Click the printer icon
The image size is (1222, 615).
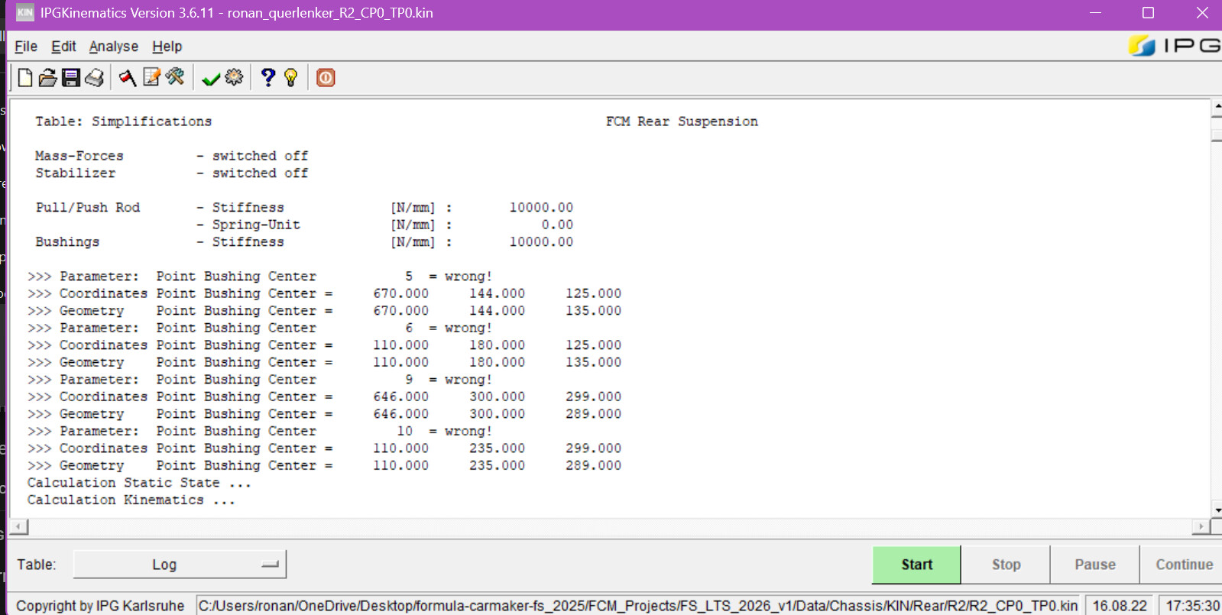click(95, 78)
